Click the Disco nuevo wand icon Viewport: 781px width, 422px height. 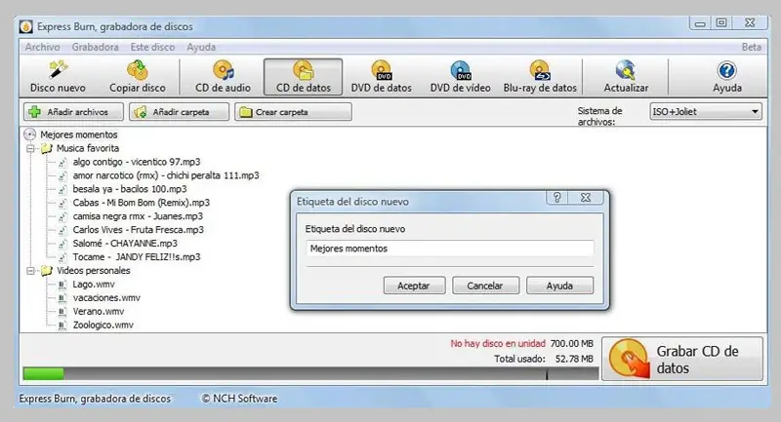click(x=59, y=70)
